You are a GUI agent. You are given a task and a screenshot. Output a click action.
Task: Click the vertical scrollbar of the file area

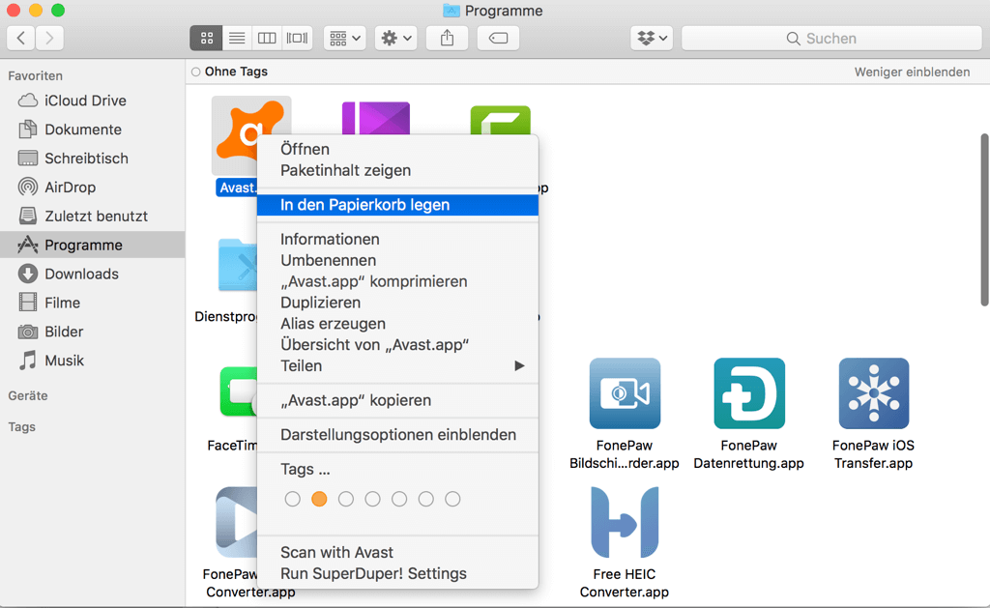click(983, 218)
